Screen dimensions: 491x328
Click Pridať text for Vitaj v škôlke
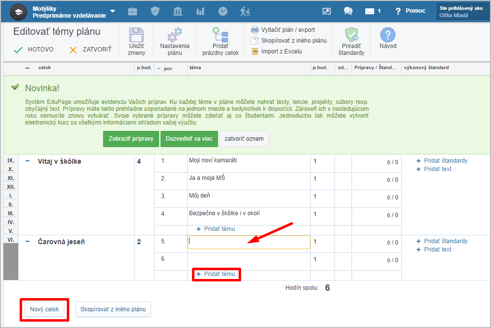click(434, 169)
